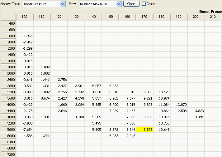Select the 2400 row header
The width and height of the screenshot is (222, 157).
8,80
